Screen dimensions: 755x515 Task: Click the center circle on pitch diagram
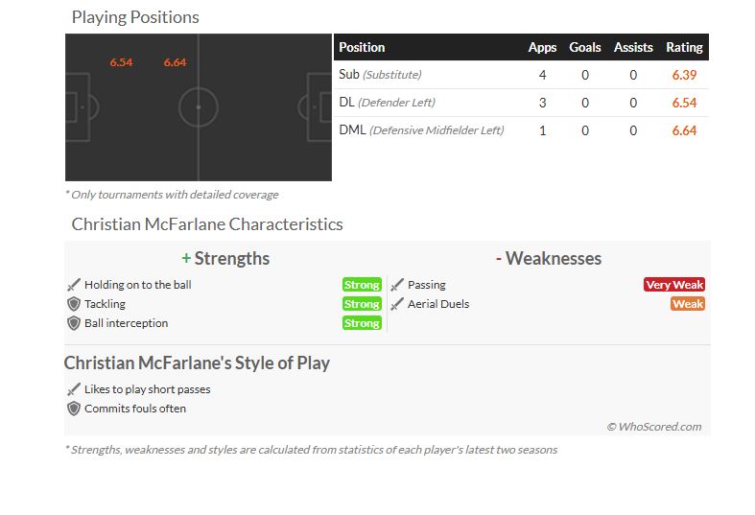[199, 106]
